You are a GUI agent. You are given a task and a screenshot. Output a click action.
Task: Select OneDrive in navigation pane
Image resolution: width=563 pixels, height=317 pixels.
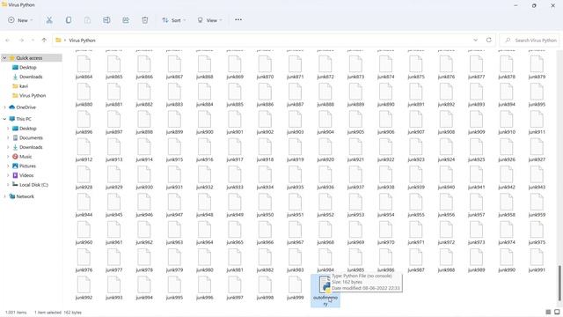point(26,107)
